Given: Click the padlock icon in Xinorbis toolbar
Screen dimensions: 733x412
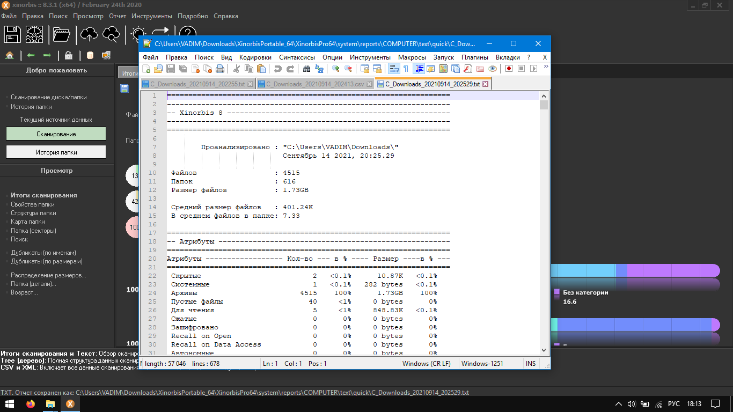Looking at the screenshot, I should 69,55.
